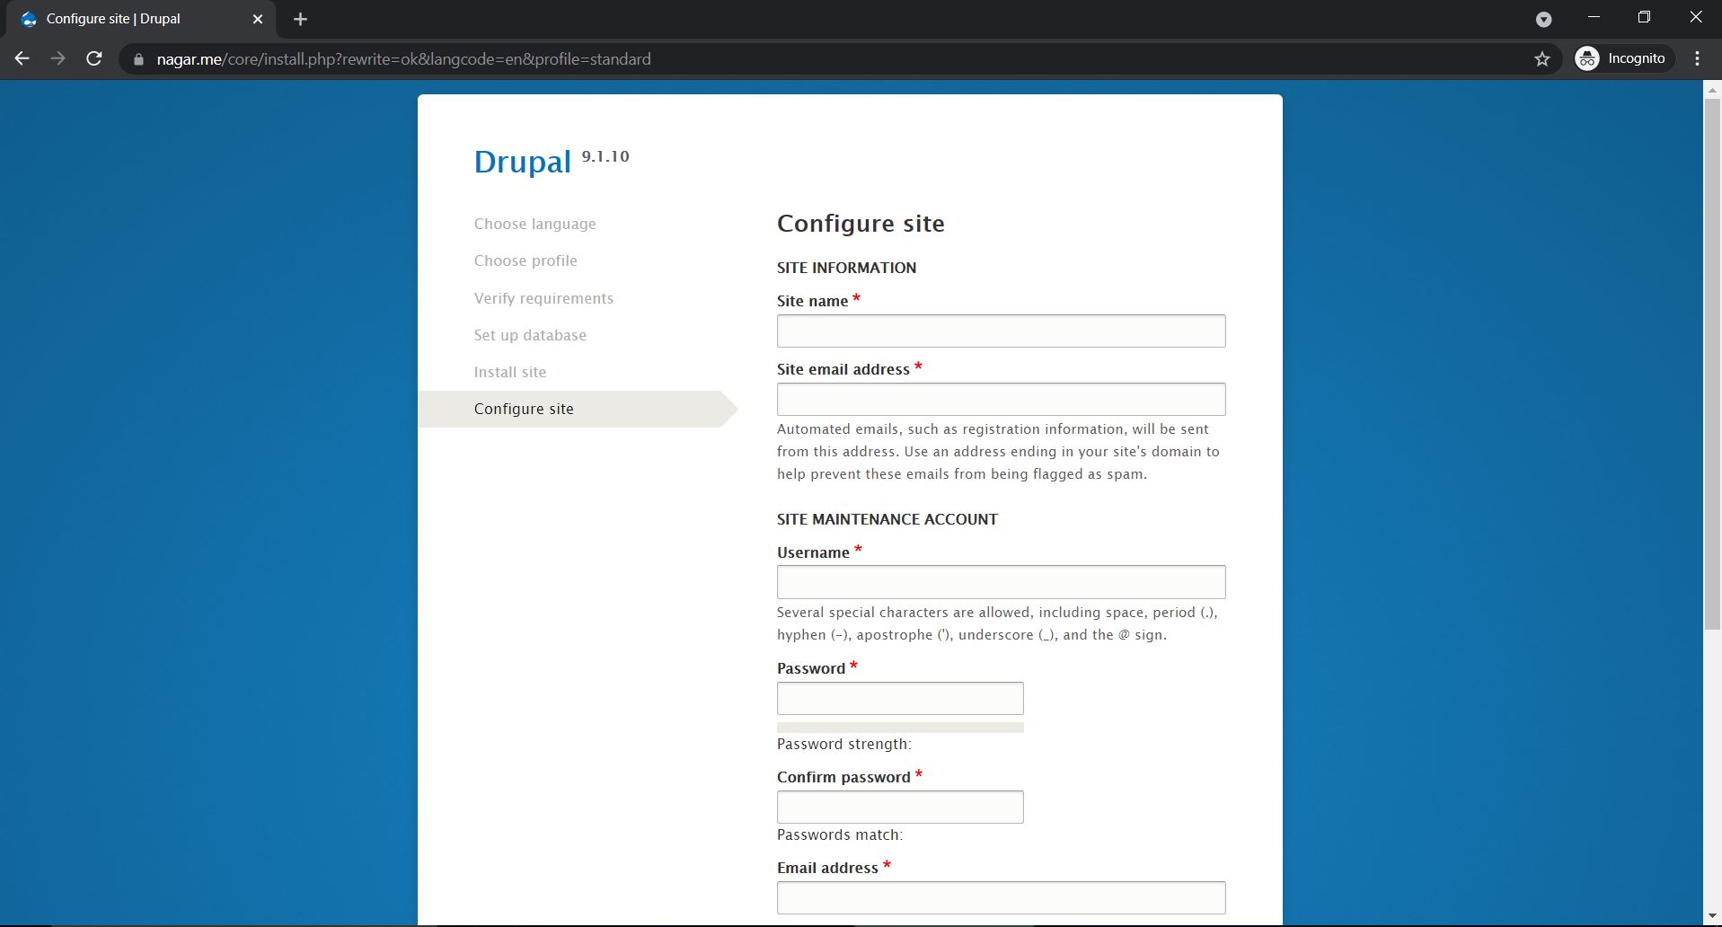Bookmark this page with the star

coord(1542,59)
